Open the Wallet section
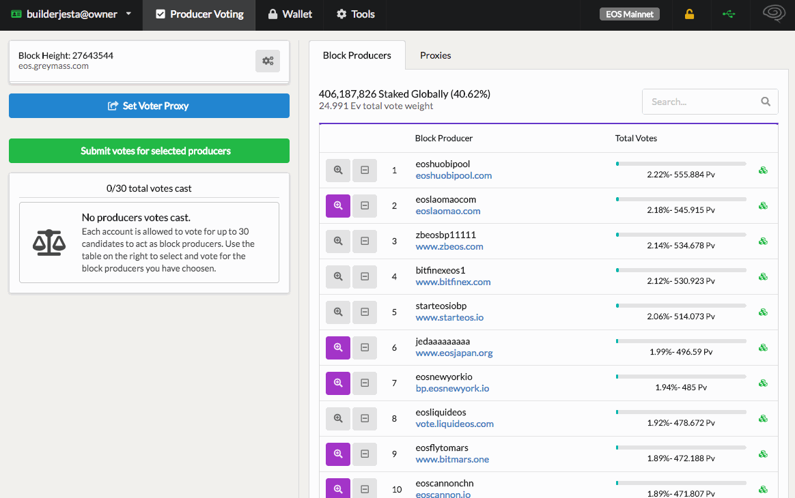795x498 pixels. [x=290, y=14]
